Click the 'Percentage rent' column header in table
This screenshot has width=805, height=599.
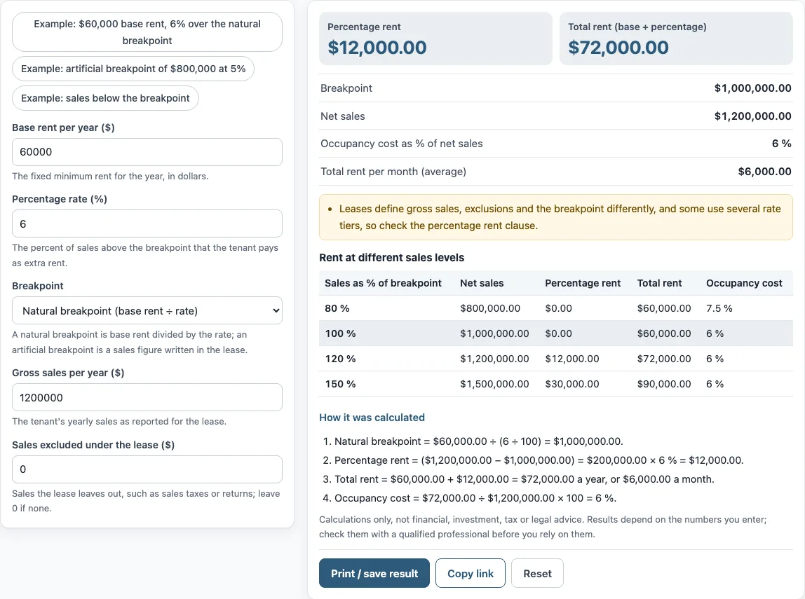pyautogui.click(x=583, y=283)
